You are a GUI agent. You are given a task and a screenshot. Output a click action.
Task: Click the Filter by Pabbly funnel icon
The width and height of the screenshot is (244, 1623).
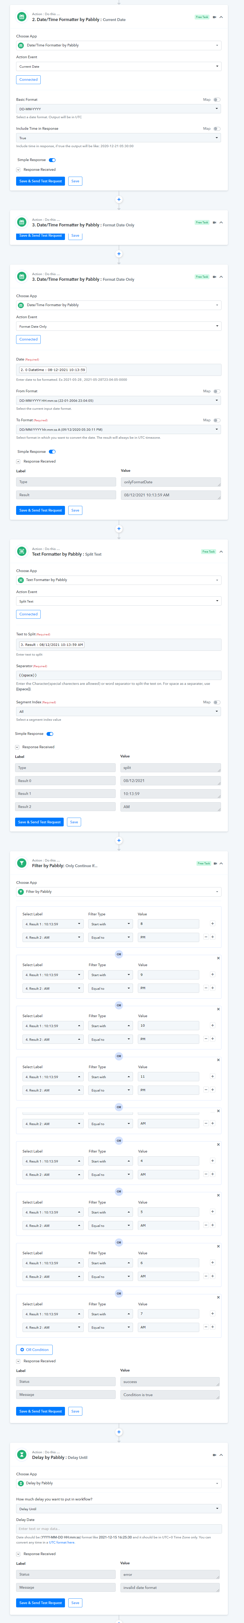pos(21,863)
